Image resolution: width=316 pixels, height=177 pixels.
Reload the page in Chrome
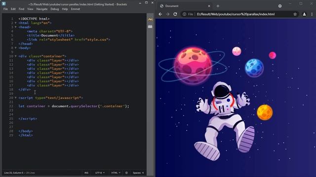[x=175, y=14]
